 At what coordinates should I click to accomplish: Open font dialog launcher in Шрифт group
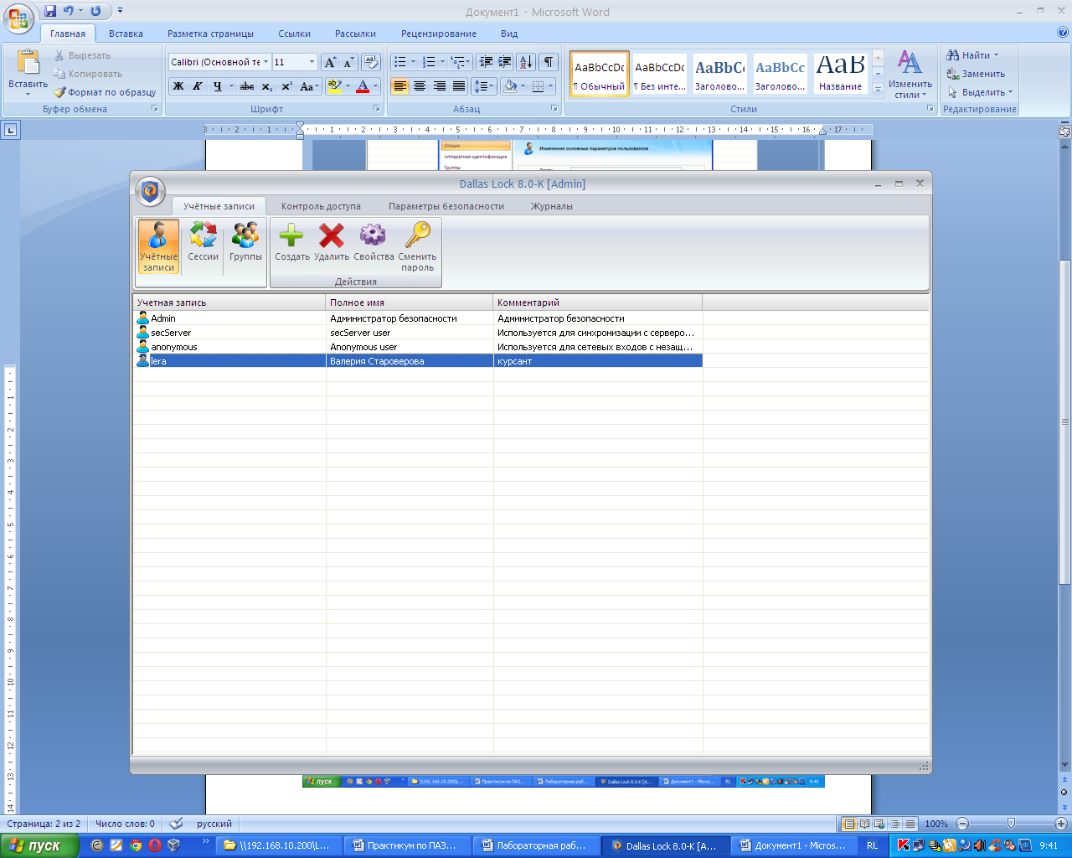pos(377,109)
